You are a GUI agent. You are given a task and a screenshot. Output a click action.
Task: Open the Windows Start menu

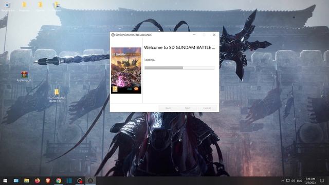point(5,180)
